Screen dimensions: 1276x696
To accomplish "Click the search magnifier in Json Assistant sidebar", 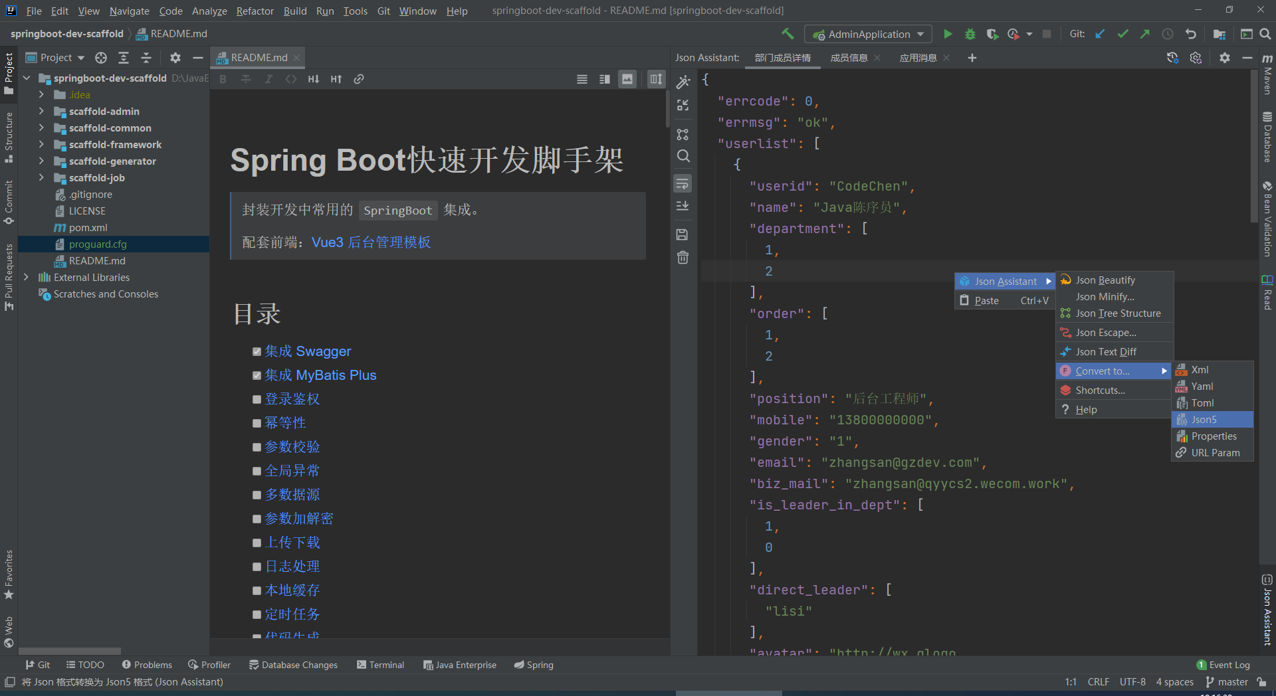I will (x=683, y=156).
